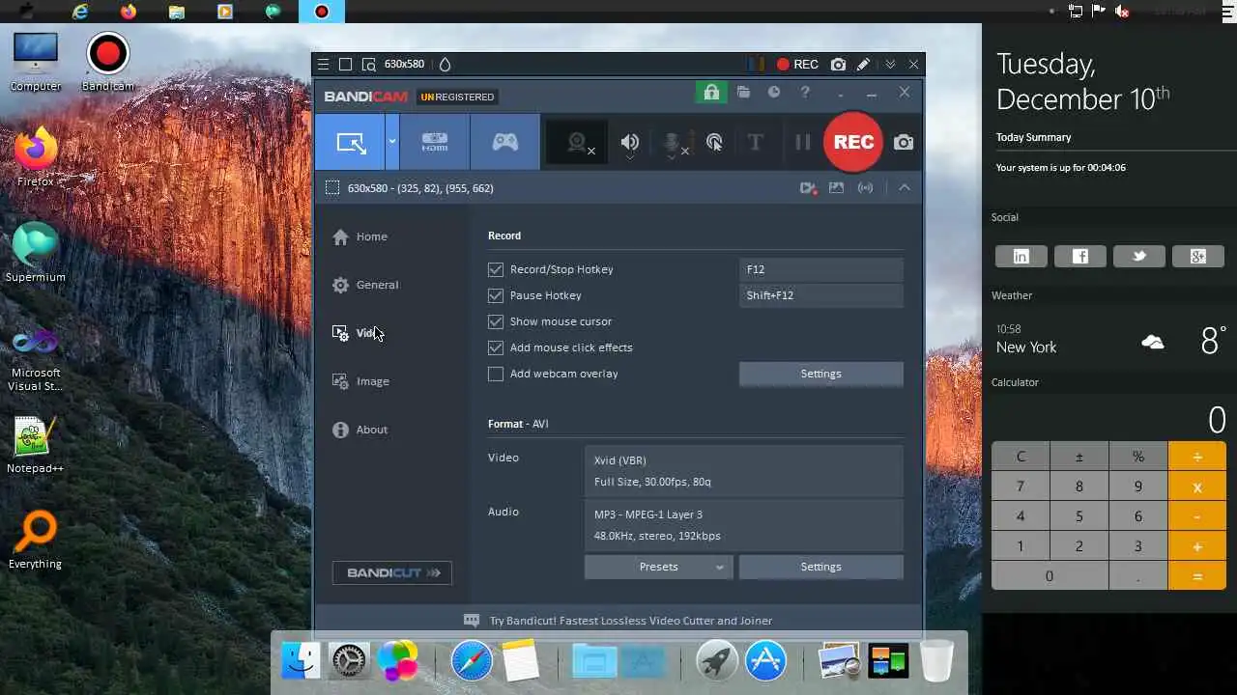The image size is (1237, 695).
Task: Enable Add webcam overlay checkbox
Action: 496,374
